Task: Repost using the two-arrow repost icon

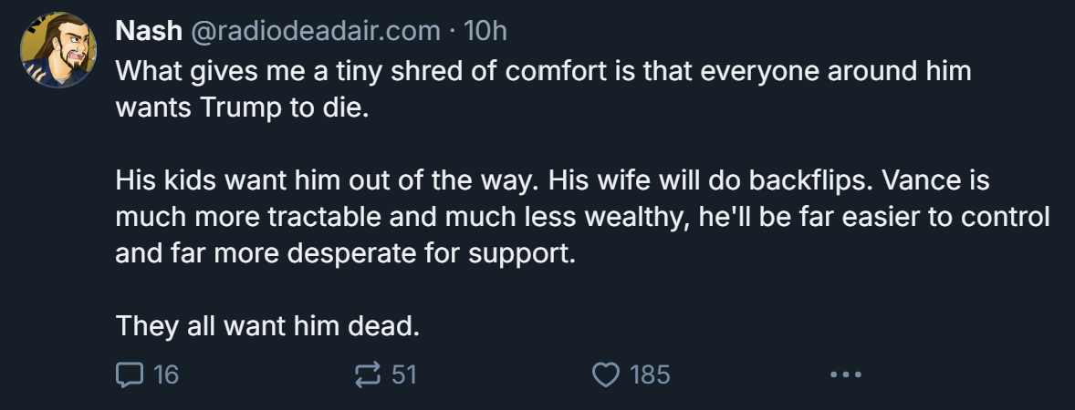Action: point(368,374)
